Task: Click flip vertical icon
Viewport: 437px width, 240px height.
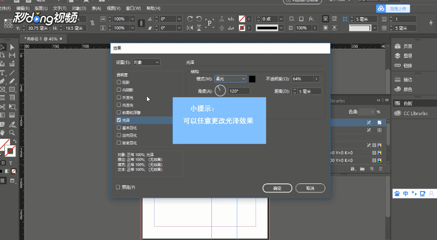Action: [199, 28]
